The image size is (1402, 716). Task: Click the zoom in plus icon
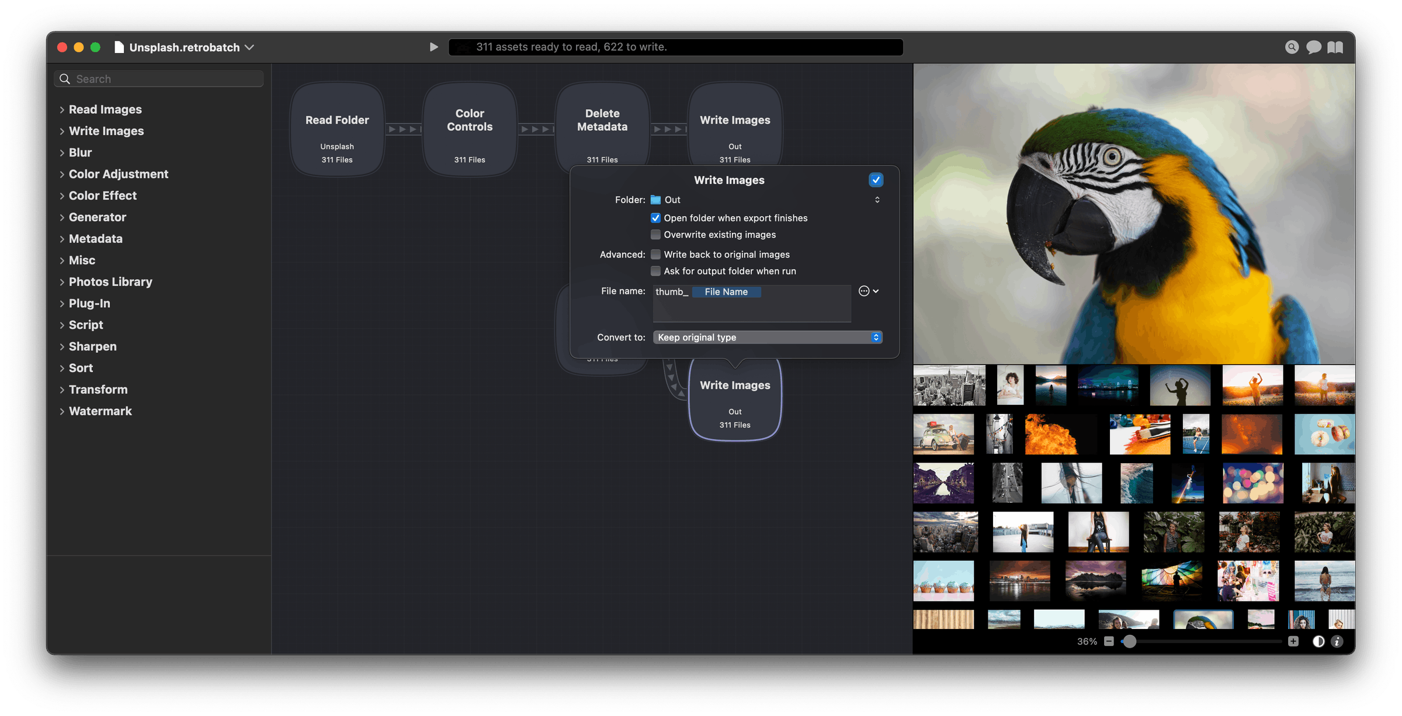(x=1293, y=641)
